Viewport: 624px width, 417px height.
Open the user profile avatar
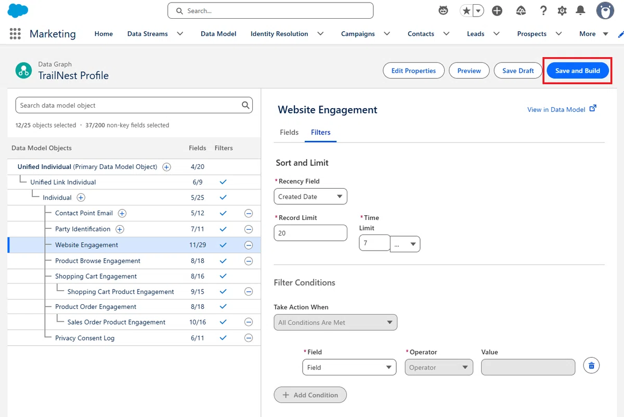(x=605, y=10)
